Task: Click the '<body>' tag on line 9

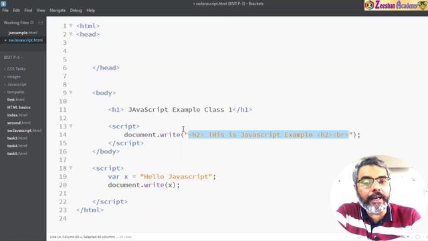Action: 104,93
